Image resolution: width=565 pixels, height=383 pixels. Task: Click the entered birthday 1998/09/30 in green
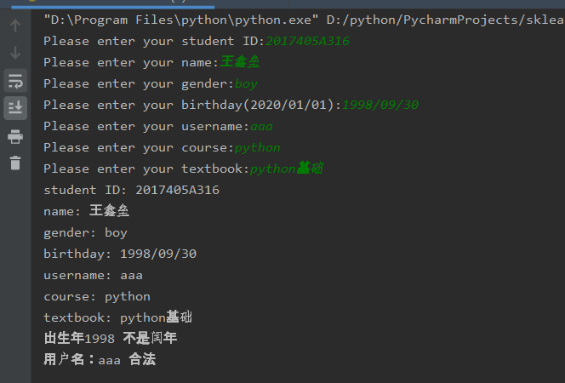380,105
